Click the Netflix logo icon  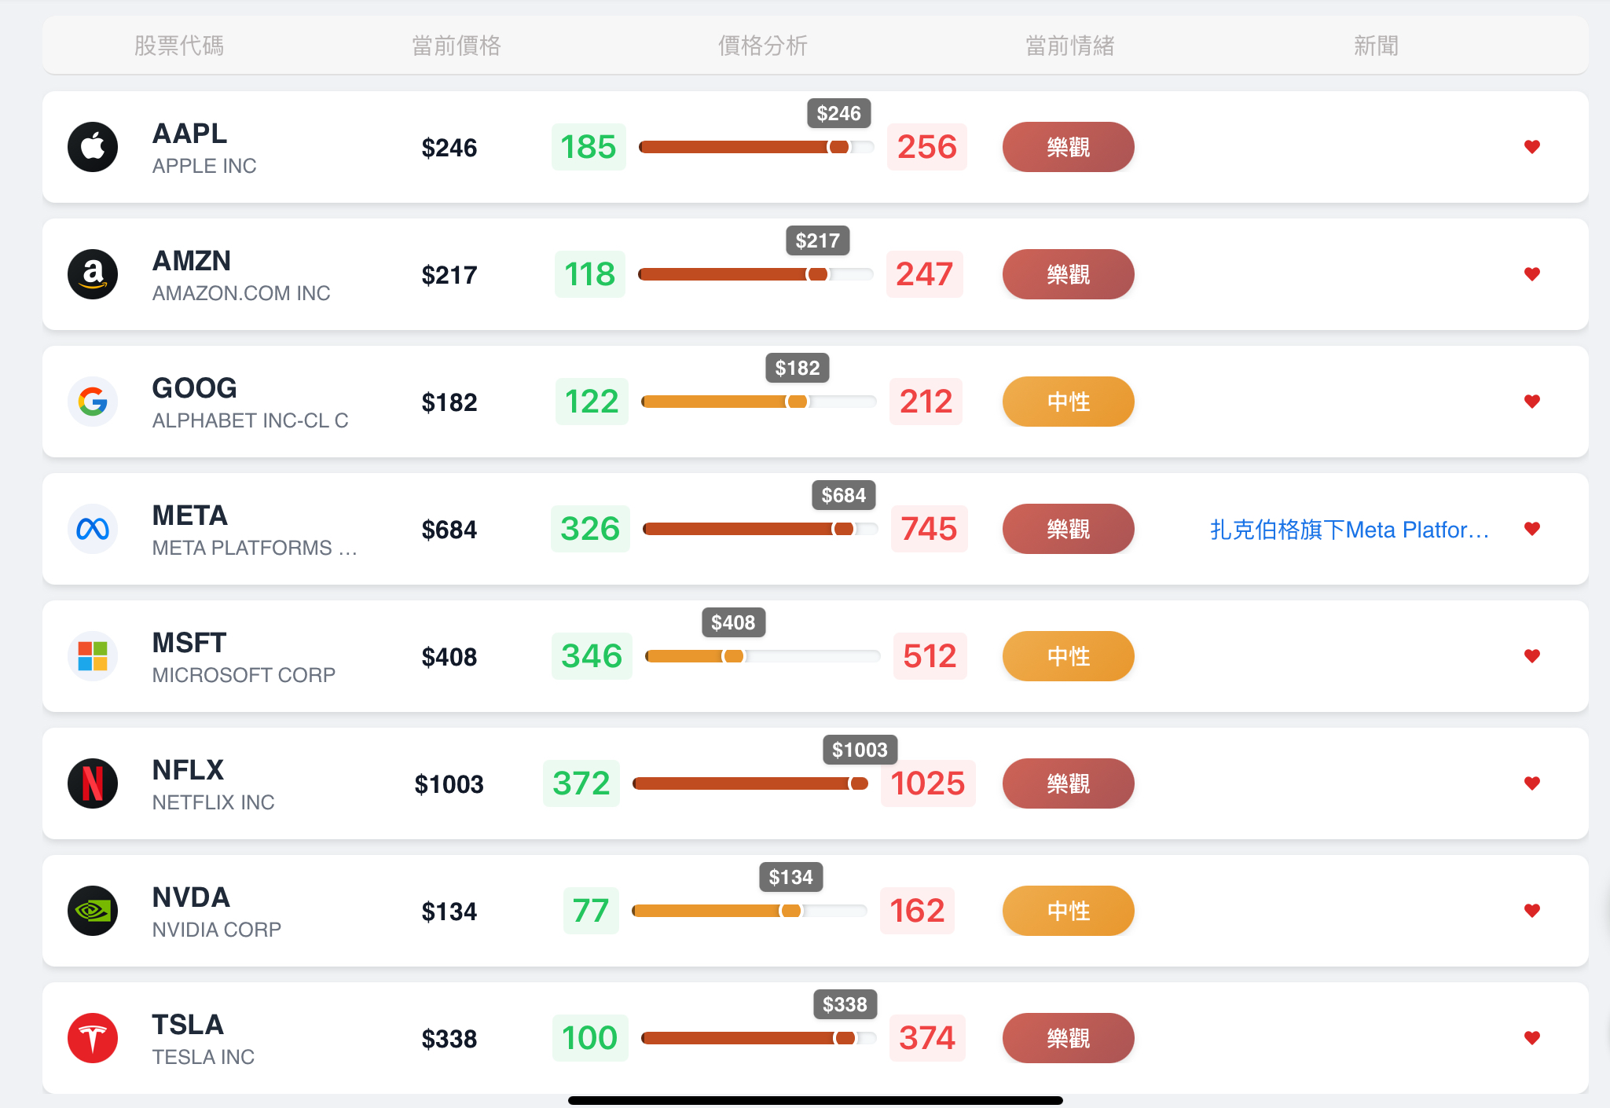(93, 783)
